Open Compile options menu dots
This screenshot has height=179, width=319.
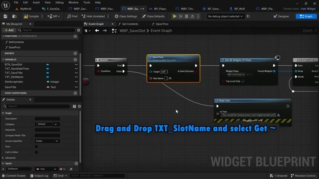click(42, 16)
